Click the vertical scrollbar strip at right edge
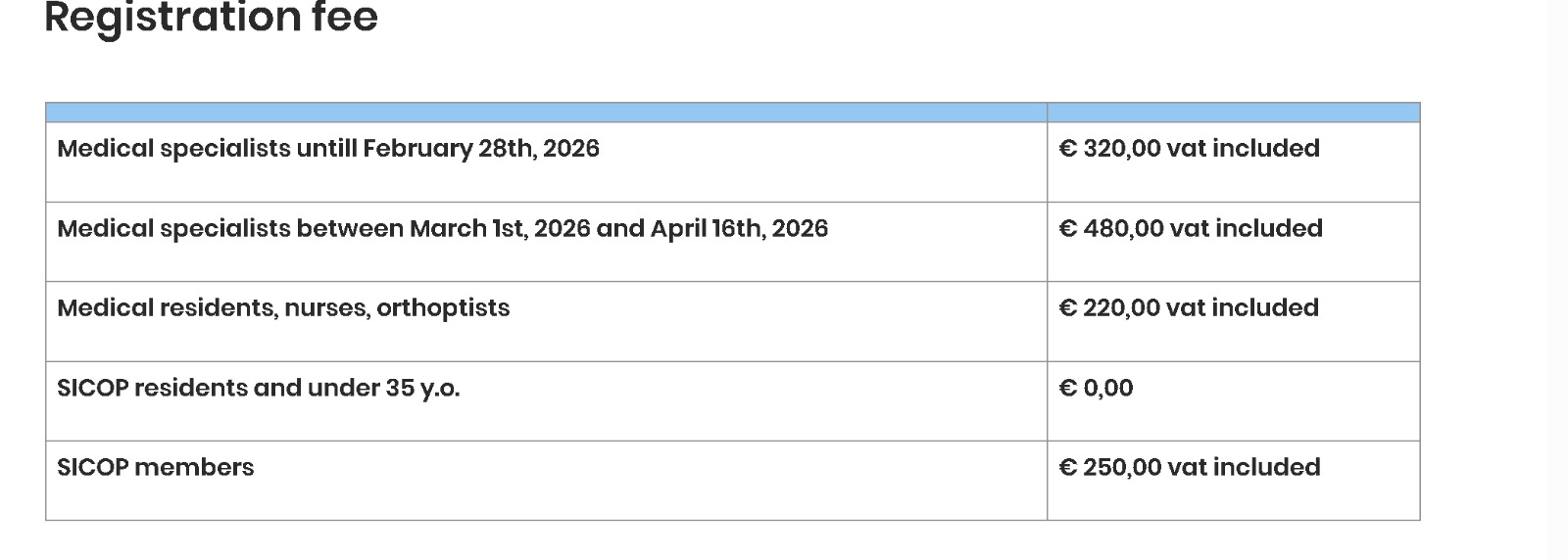 1558,280
